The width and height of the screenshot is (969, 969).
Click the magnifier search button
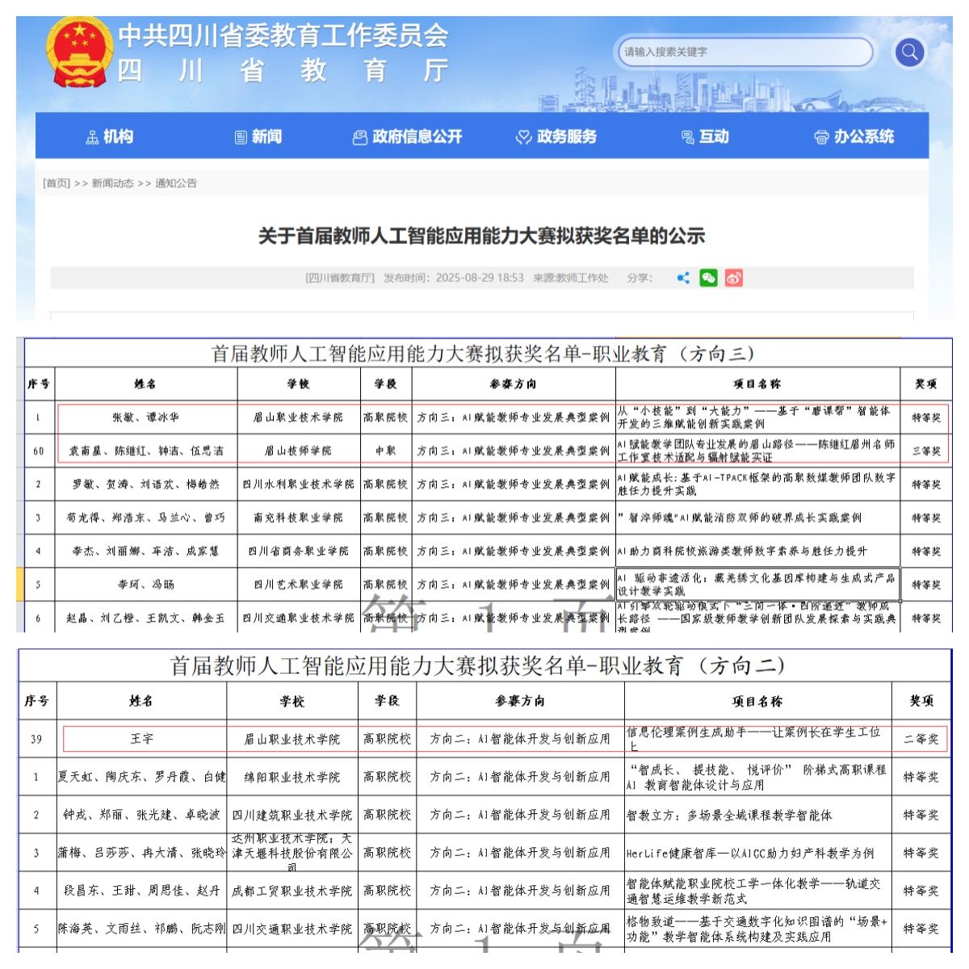909,52
